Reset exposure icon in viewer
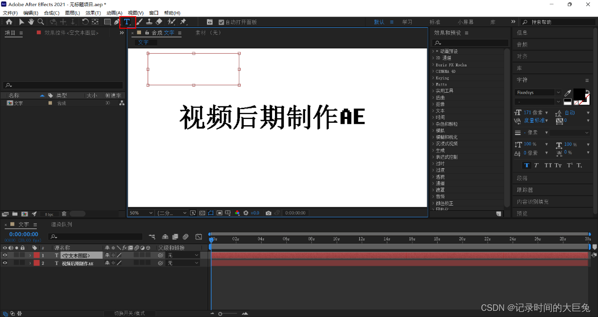The width and height of the screenshot is (598, 317). [246, 213]
